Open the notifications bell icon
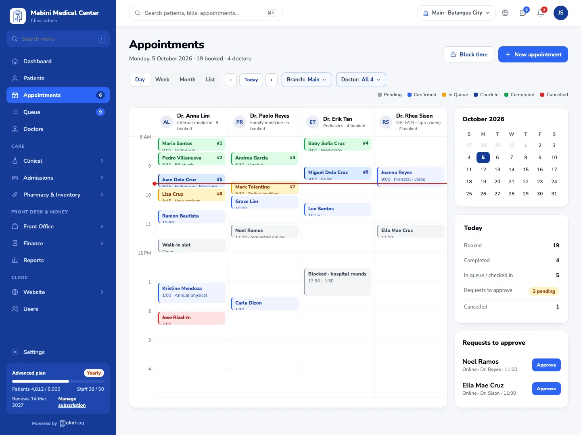Screen dimensions: 581x435 coord(541,13)
